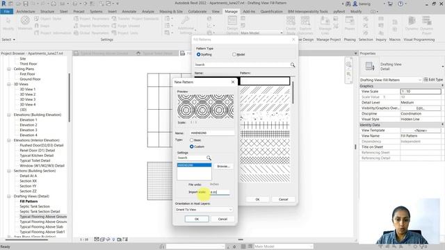This screenshot has width=445, height=250.
Task: Switch to the Annotate ribbon tab
Action: tap(129, 12)
